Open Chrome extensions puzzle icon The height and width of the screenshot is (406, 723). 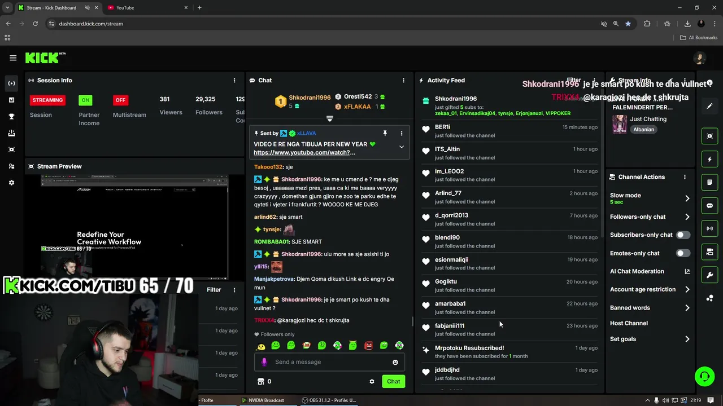click(647, 24)
